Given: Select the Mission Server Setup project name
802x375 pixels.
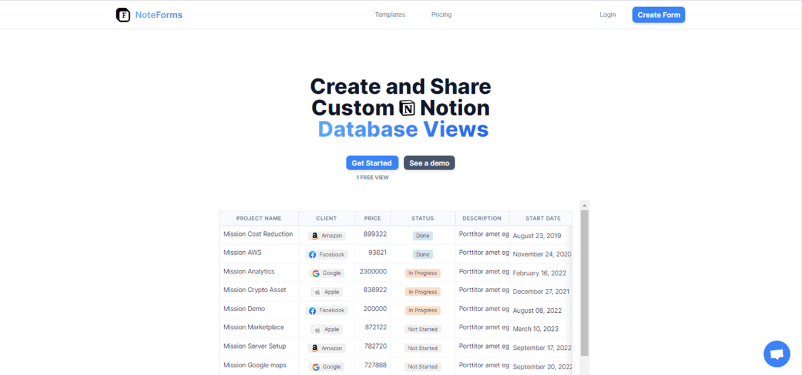Looking at the screenshot, I should 254,346.
